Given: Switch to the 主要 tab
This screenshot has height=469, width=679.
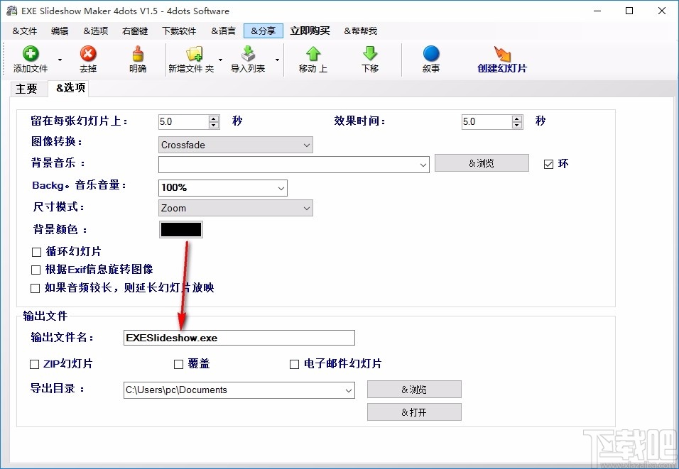Looking at the screenshot, I should (x=28, y=89).
